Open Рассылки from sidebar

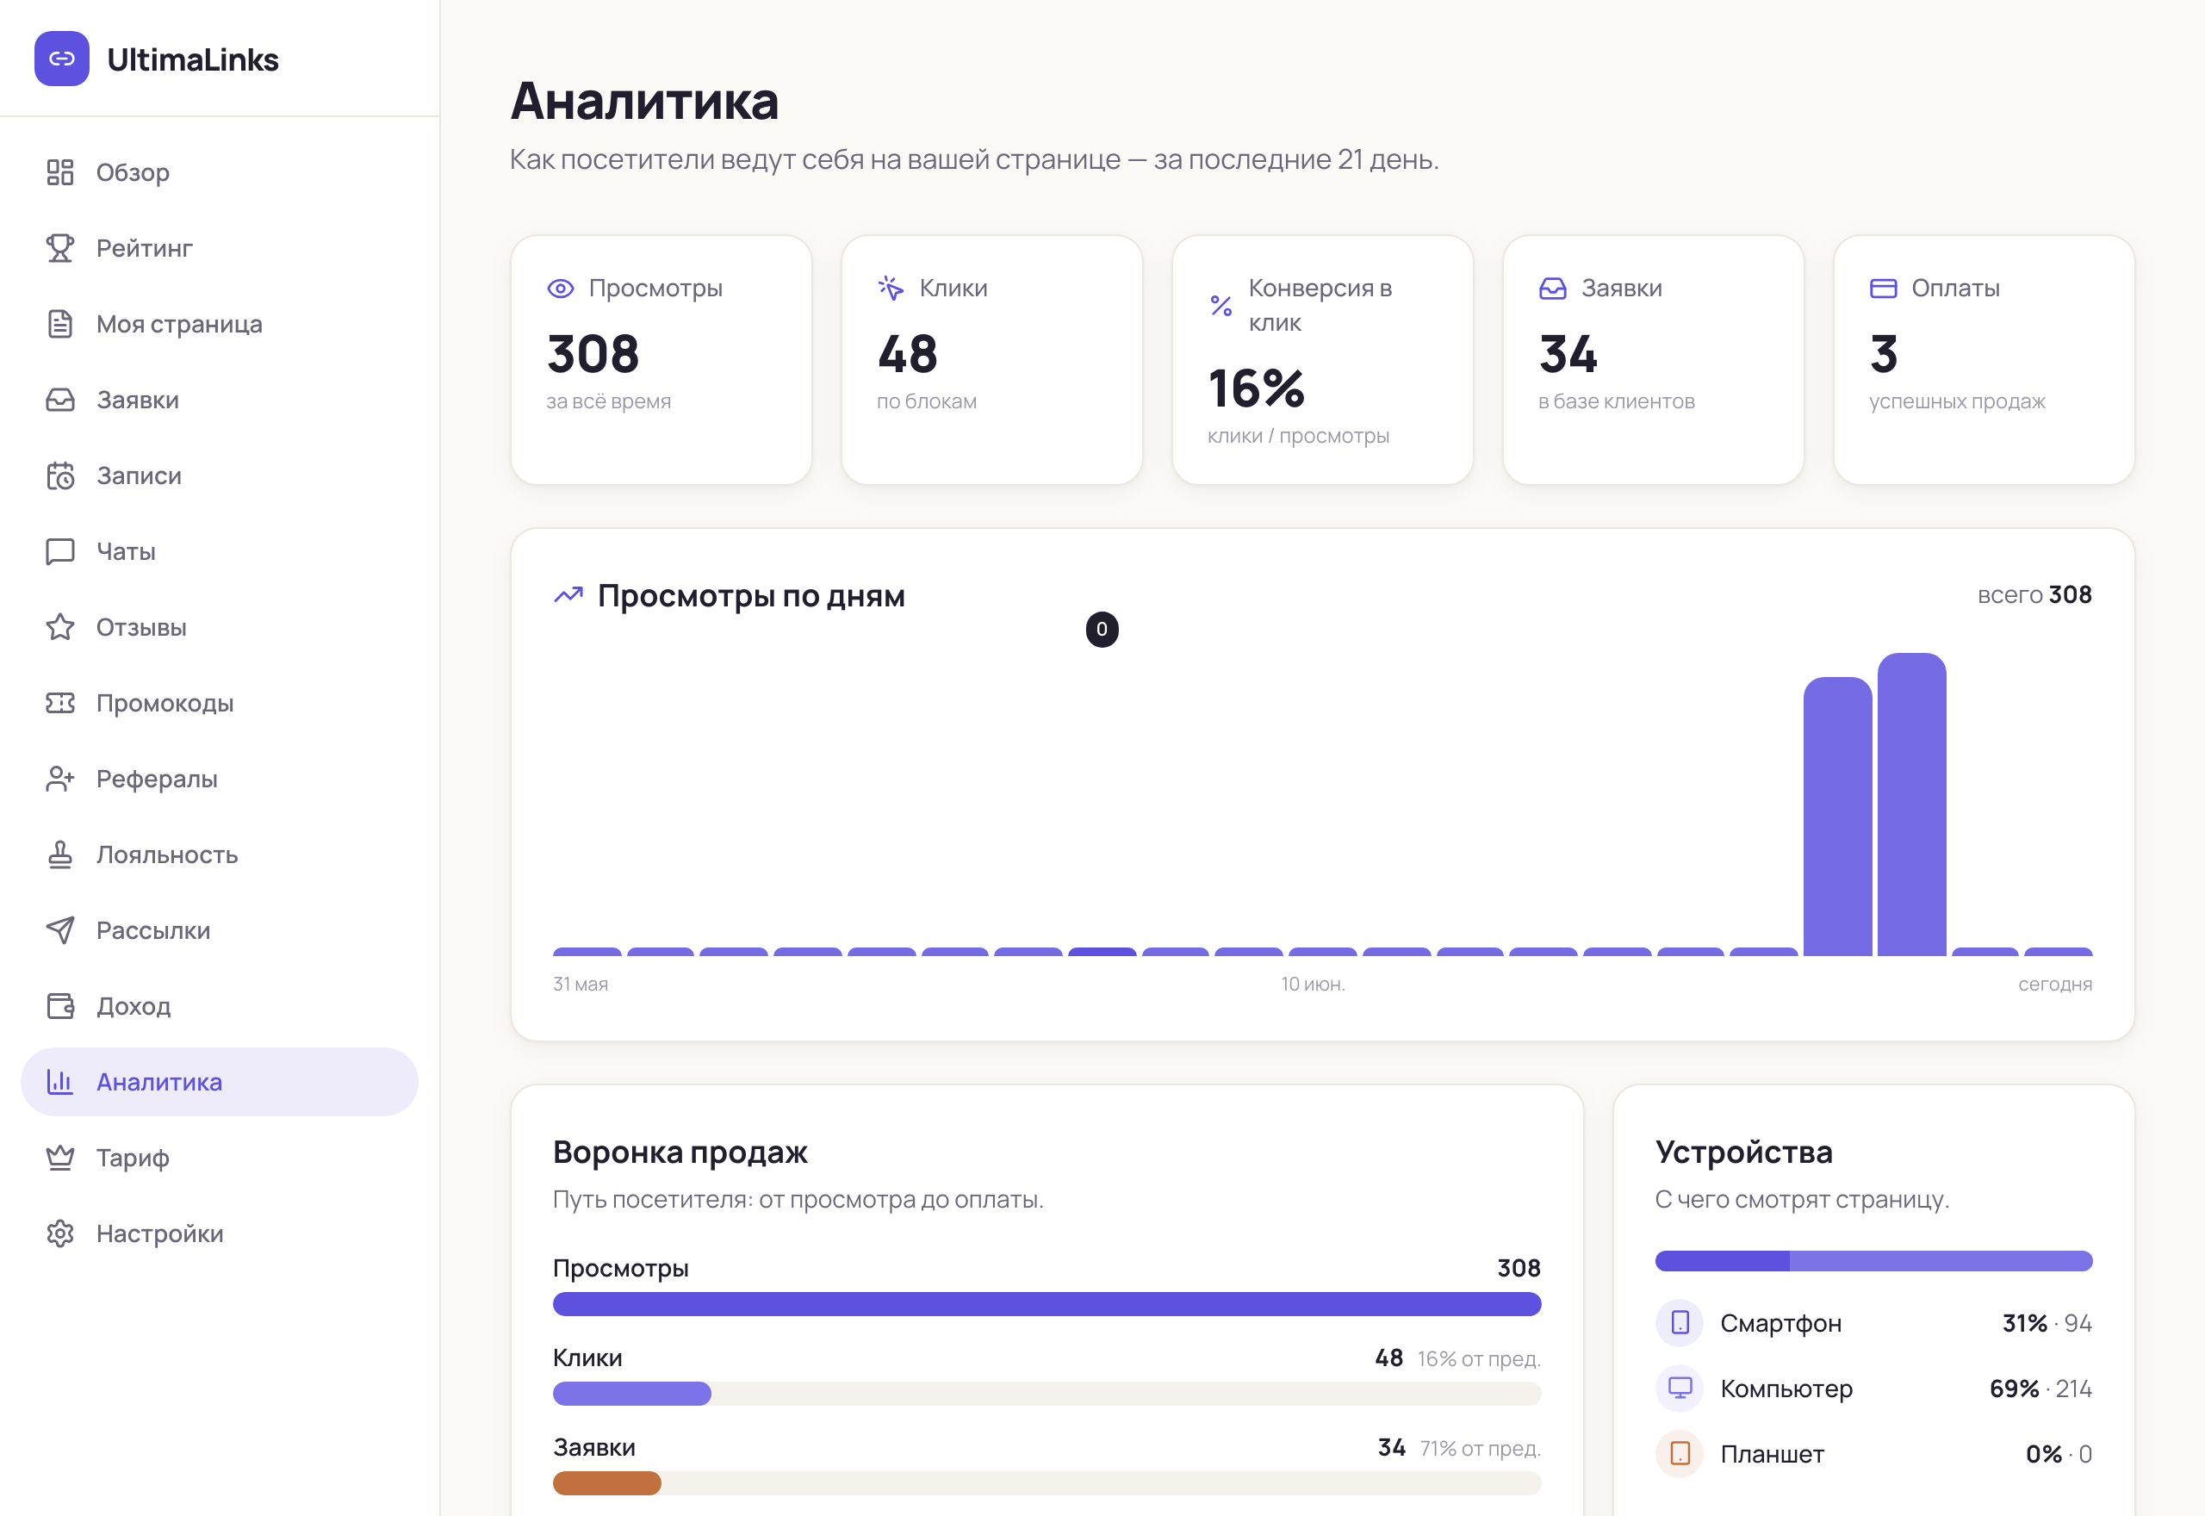(220, 930)
